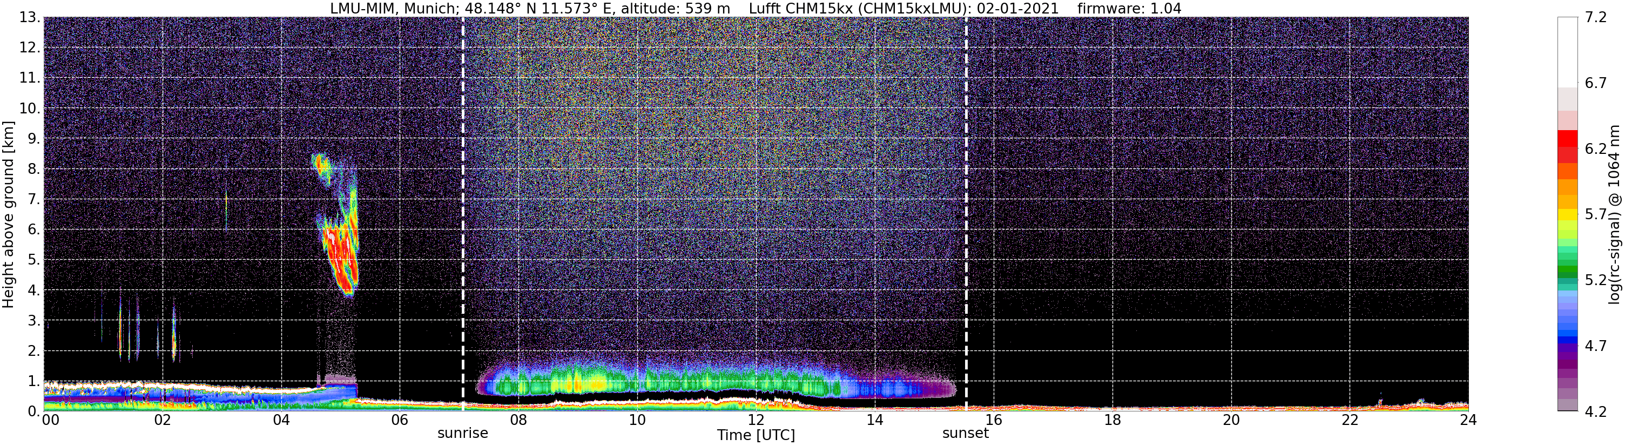Click the y-axis tick label '5.'
Image resolution: width=1625 pixels, height=446 pixels.
coord(33,259)
